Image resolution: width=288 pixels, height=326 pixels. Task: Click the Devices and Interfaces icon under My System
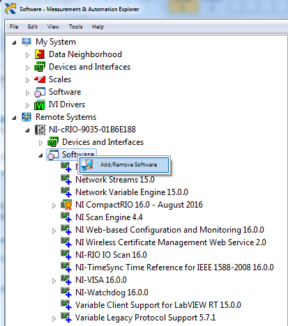point(40,67)
